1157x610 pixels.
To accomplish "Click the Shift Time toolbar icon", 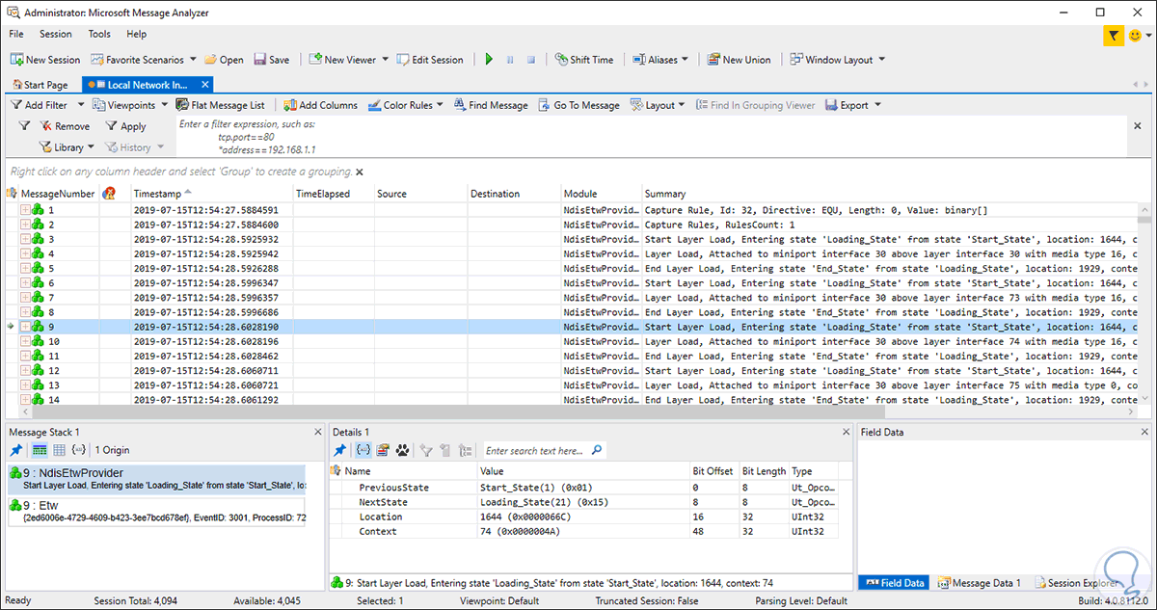I will click(562, 60).
